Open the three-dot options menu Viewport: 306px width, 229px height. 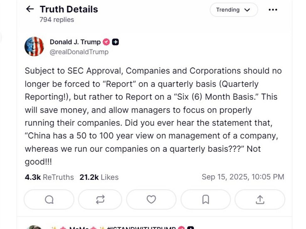[273, 10]
